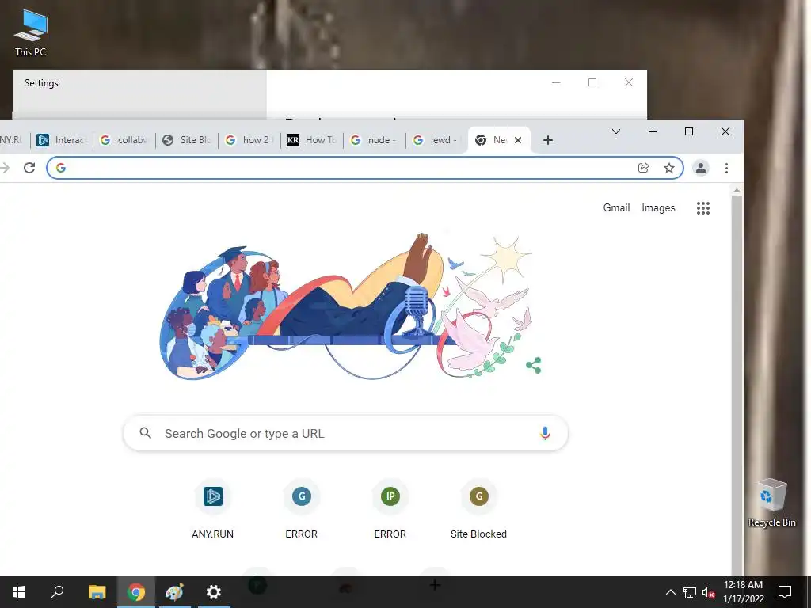The width and height of the screenshot is (811, 608).
Task: Switch to the 'how 2' Google tab
Action: coord(249,140)
